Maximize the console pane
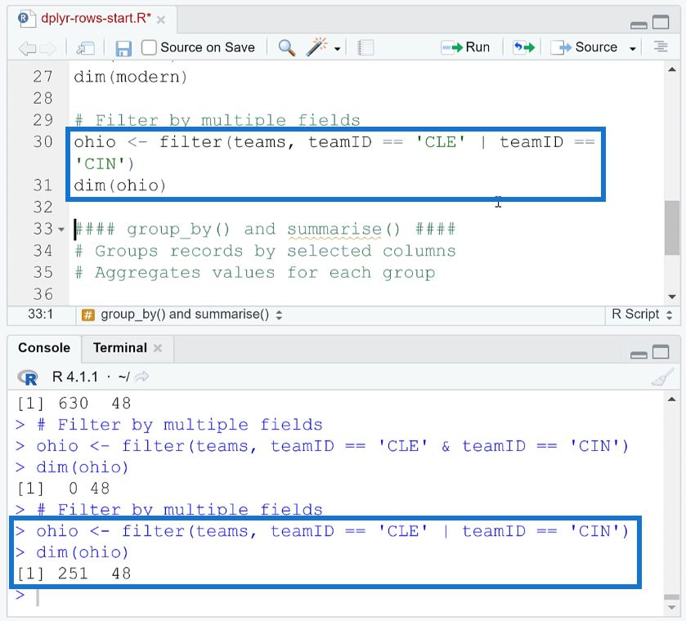This screenshot has height=621, width=686. (661, 351)
